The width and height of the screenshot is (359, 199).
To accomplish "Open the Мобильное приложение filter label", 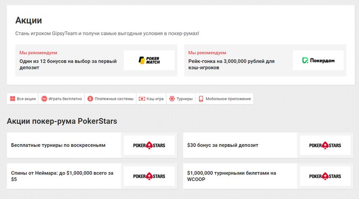I will coord(228,99).
